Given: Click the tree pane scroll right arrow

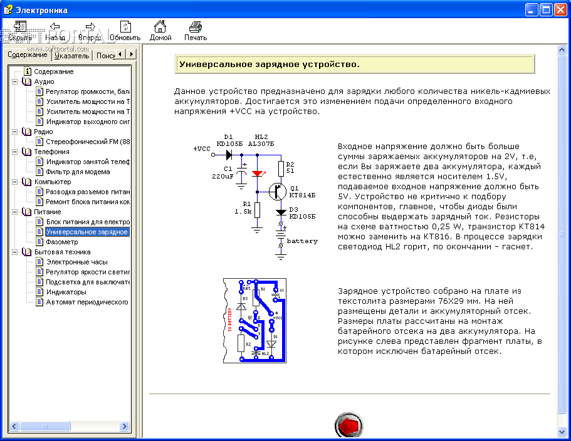Looking at the screenshot, I should (125, 426).
